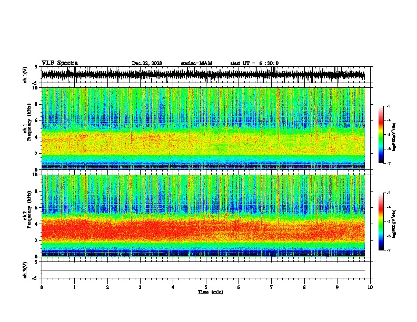Click time axis tick label '6'

(239, 287)
